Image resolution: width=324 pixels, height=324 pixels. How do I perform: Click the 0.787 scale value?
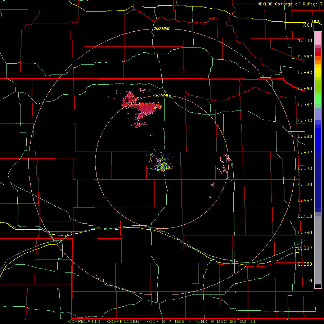coord(305,104)
